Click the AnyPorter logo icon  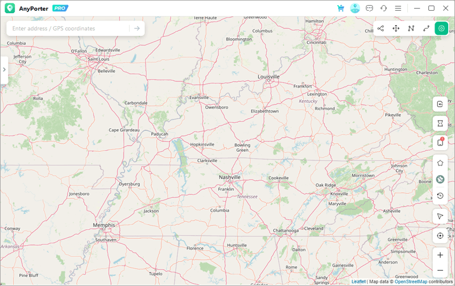point(10,9)
